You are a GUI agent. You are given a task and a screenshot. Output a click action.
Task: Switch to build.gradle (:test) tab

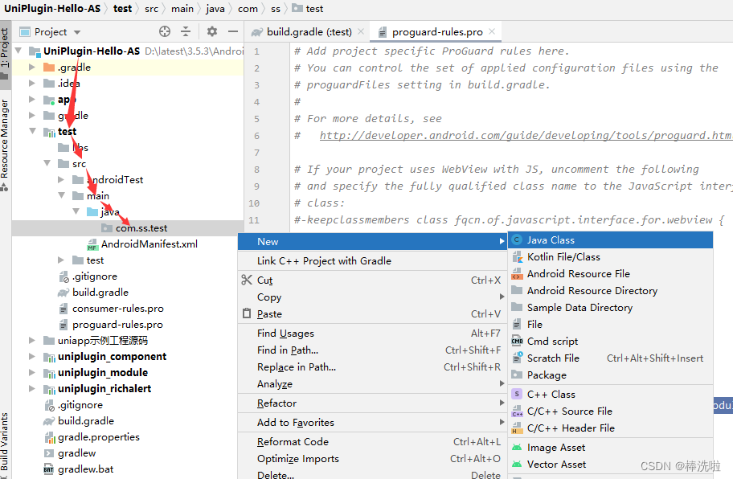309,32
